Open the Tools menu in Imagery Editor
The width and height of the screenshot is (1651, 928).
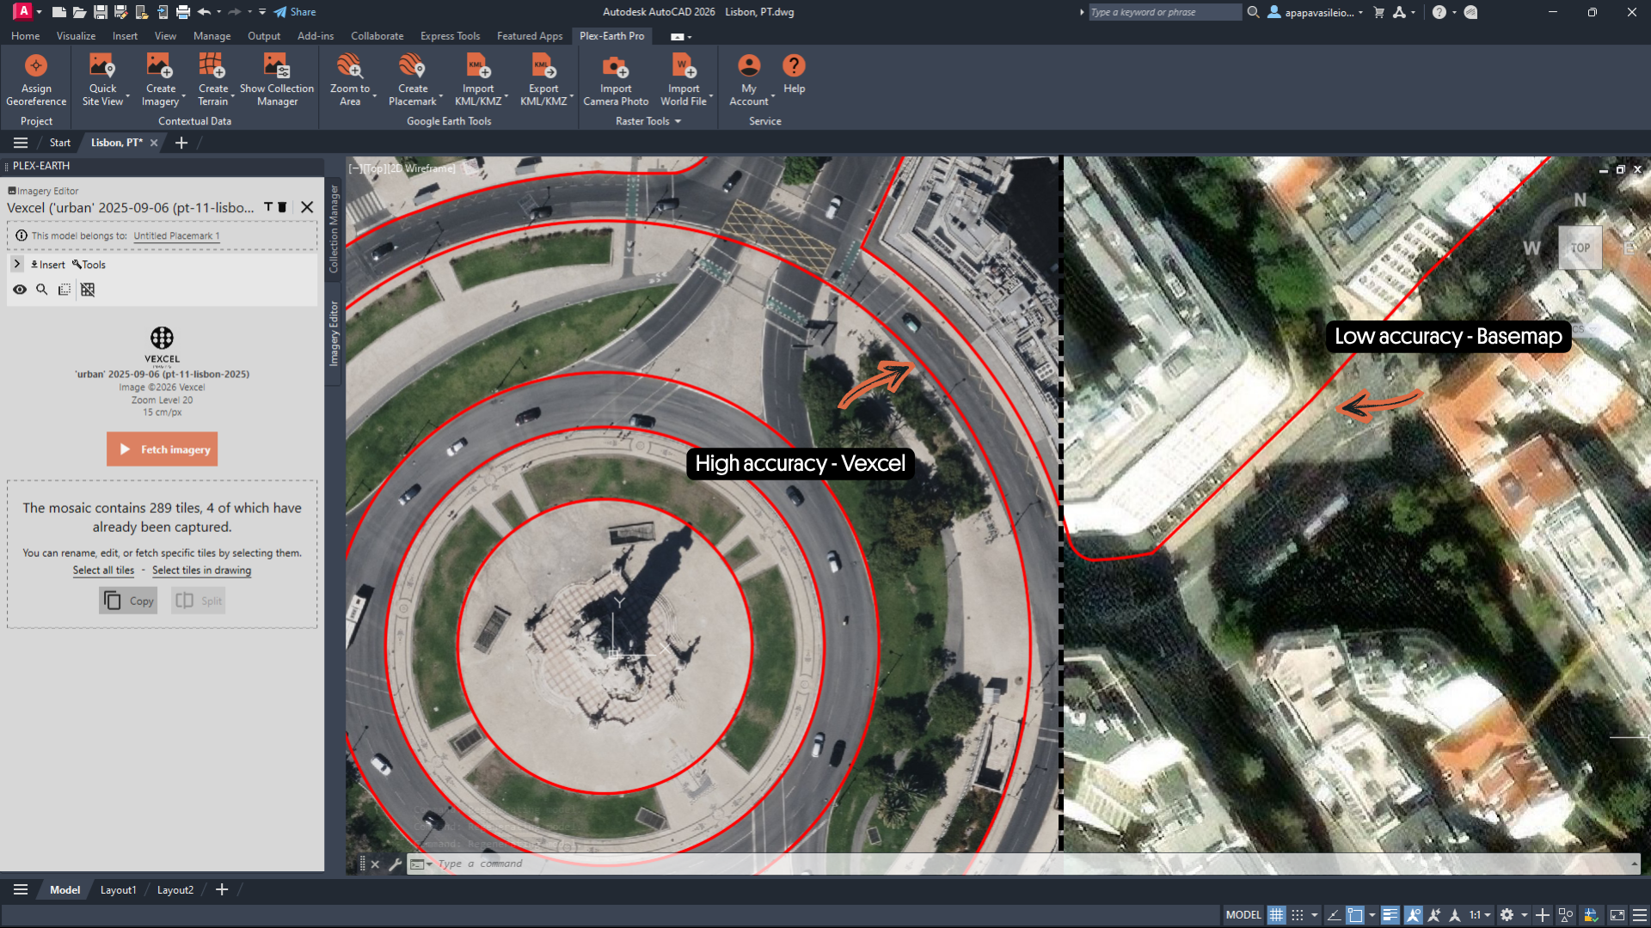[x=89, y=265]
